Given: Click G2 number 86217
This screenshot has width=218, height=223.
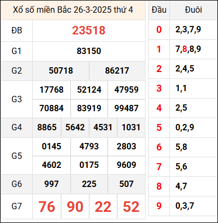Looking at the screenshot, I should pos(117,70).
